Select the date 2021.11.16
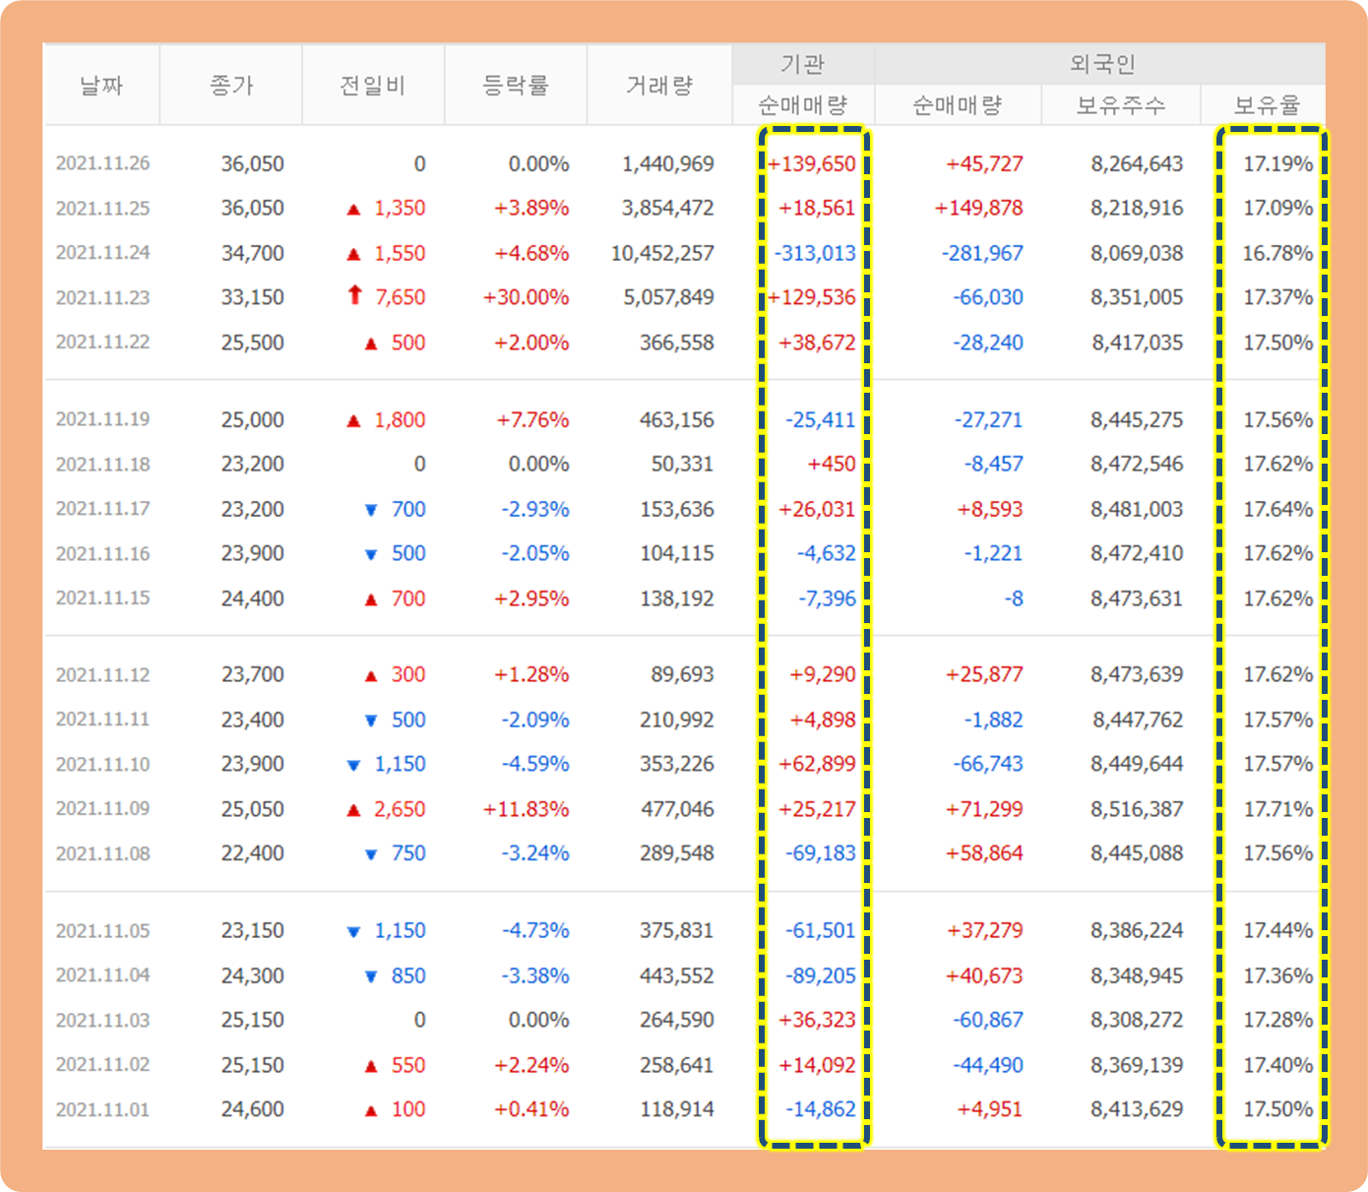 [x=103, y=553]
